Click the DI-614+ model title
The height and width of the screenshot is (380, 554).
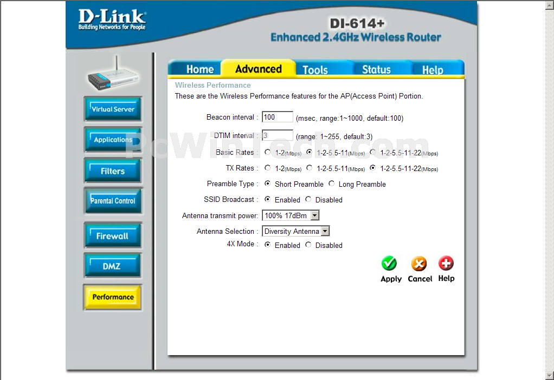coord(357,23)
